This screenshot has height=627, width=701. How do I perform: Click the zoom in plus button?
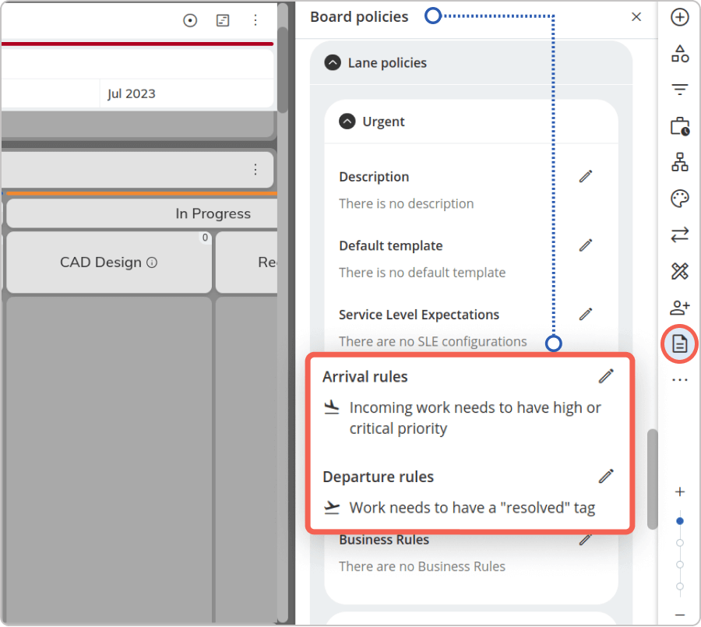click(679, 492)
